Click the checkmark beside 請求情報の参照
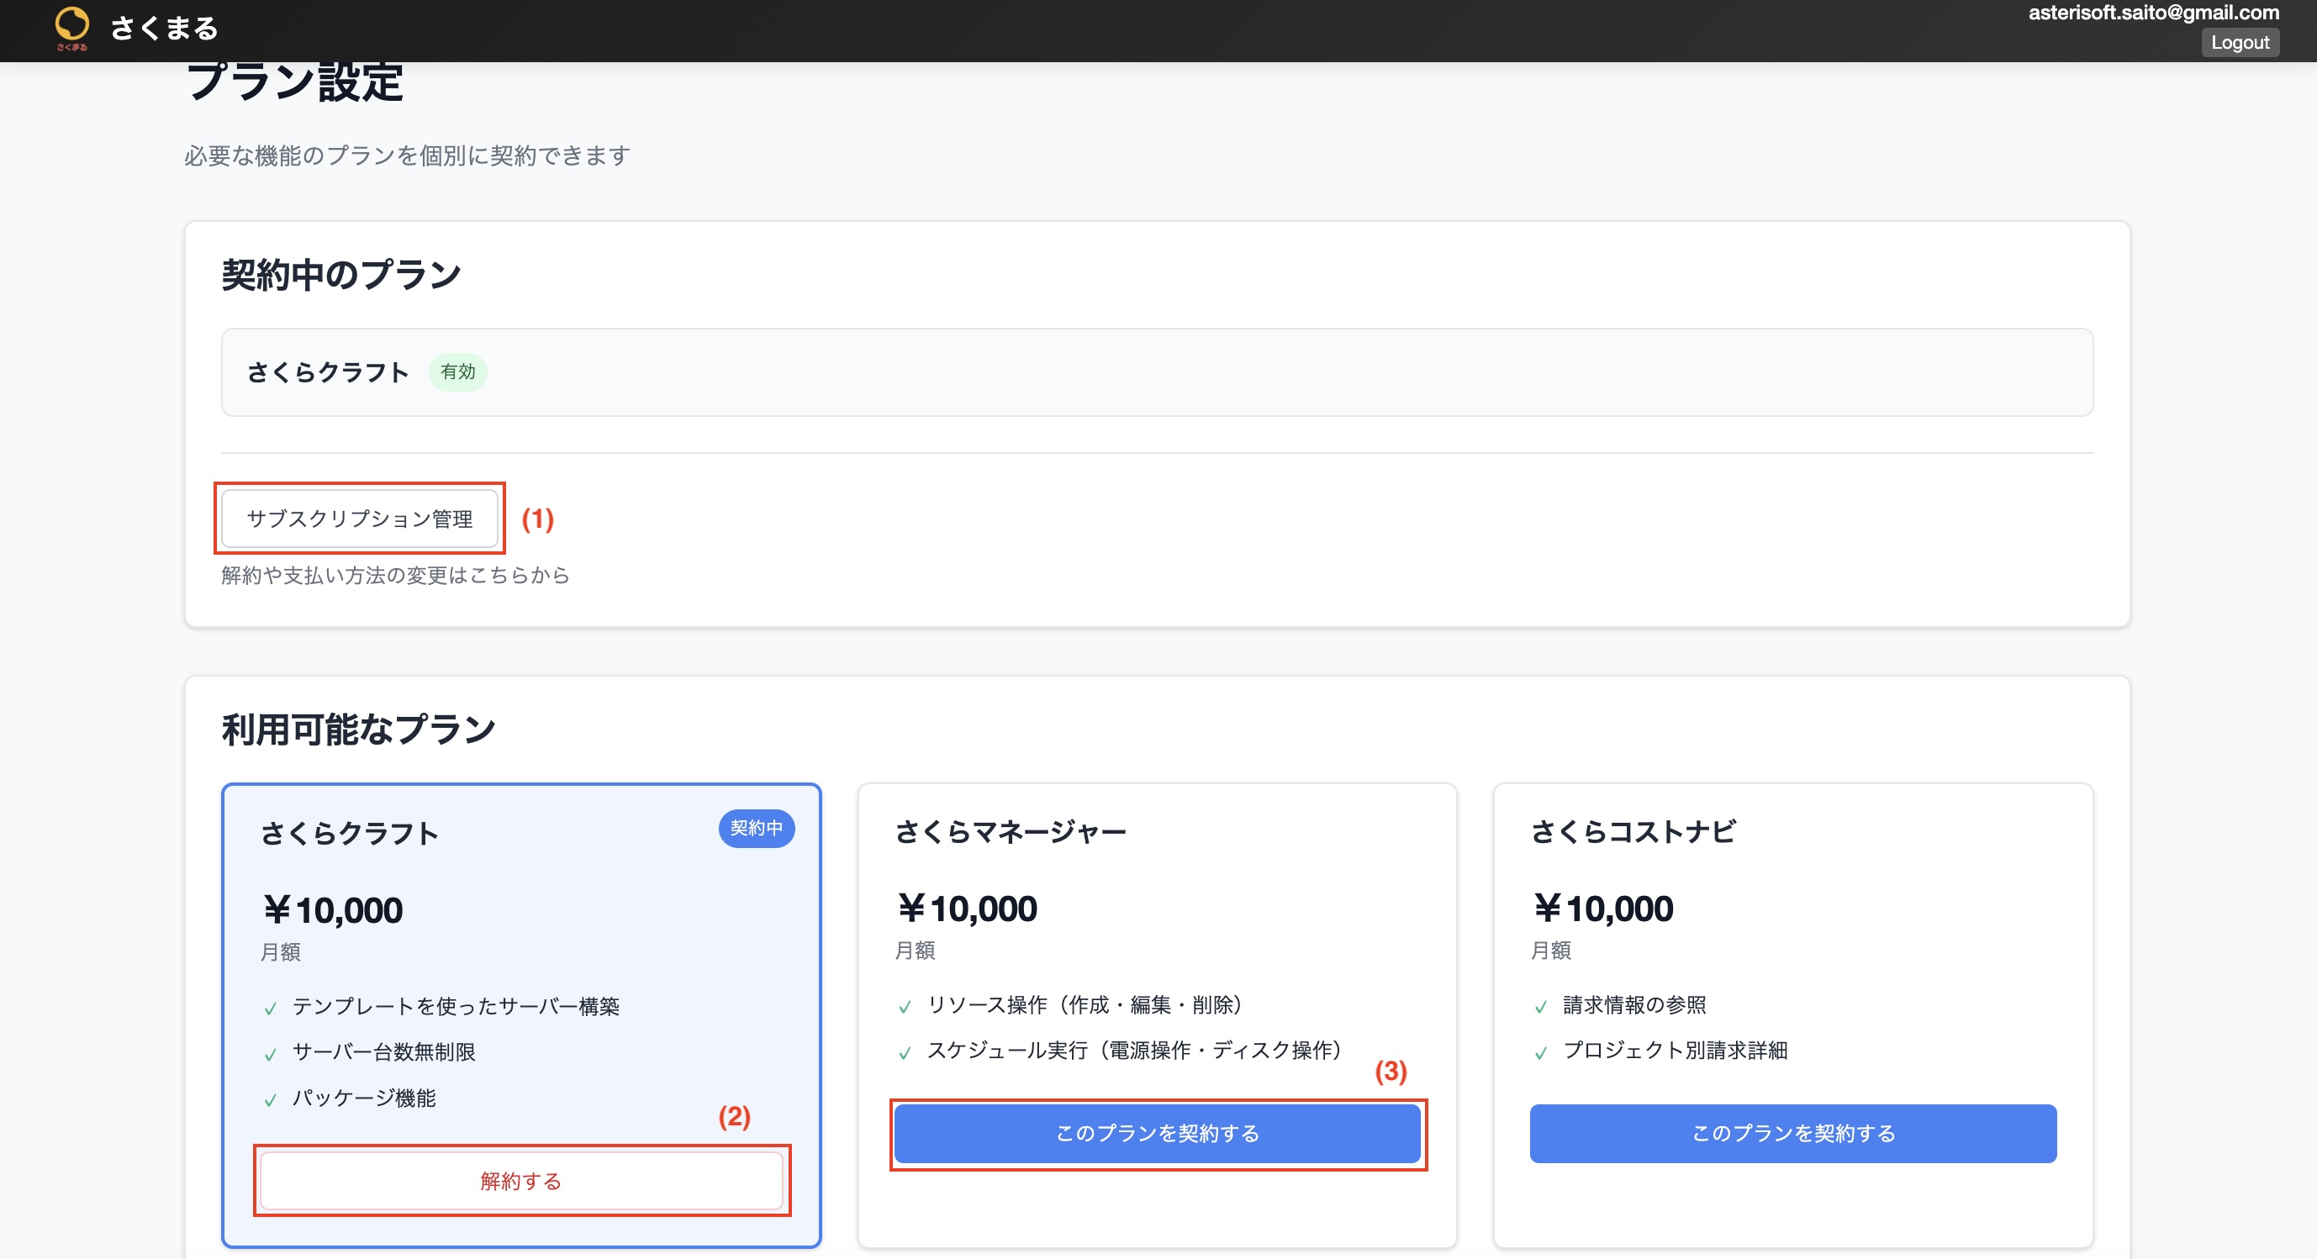The width and height of the screenshot is (2317, 1259). click(x=1540, y=1007)
